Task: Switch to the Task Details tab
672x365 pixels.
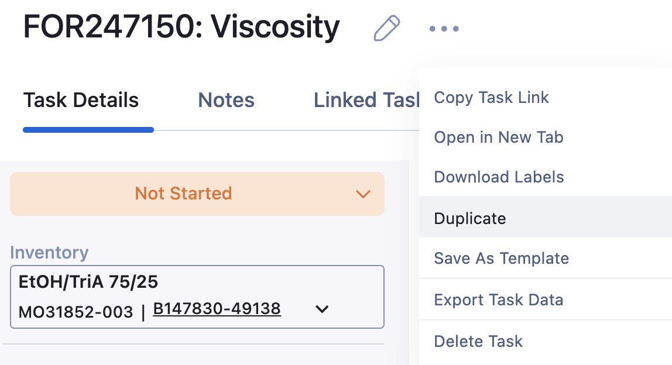Action: (x=81, y=100)
